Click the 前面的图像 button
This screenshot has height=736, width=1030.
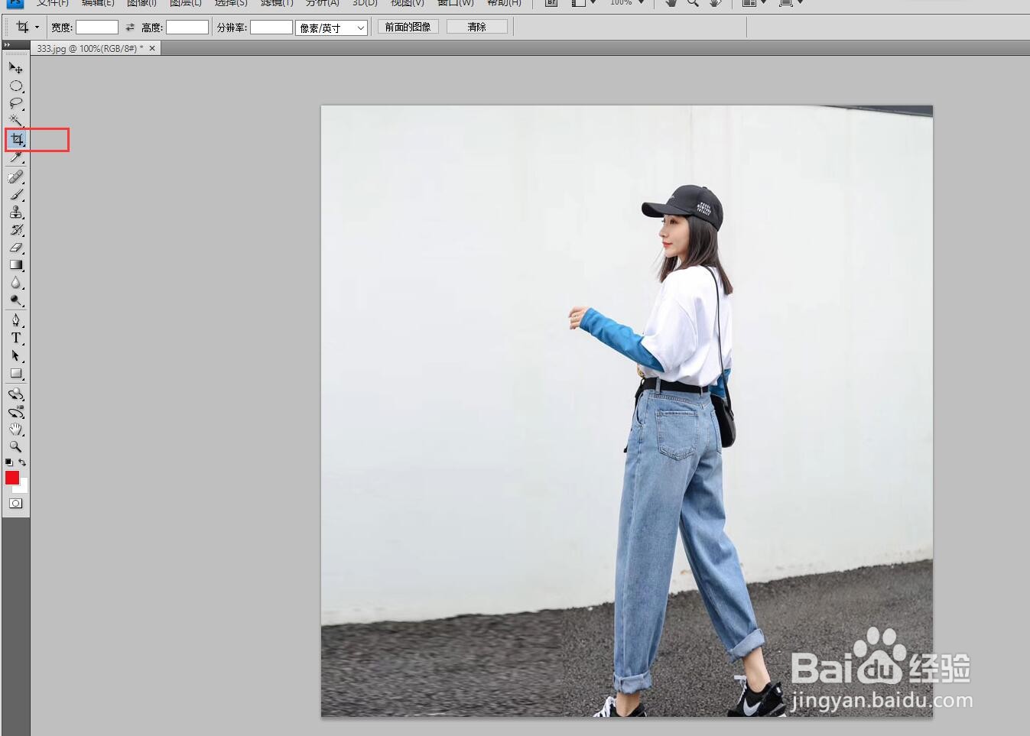[408, 27]
